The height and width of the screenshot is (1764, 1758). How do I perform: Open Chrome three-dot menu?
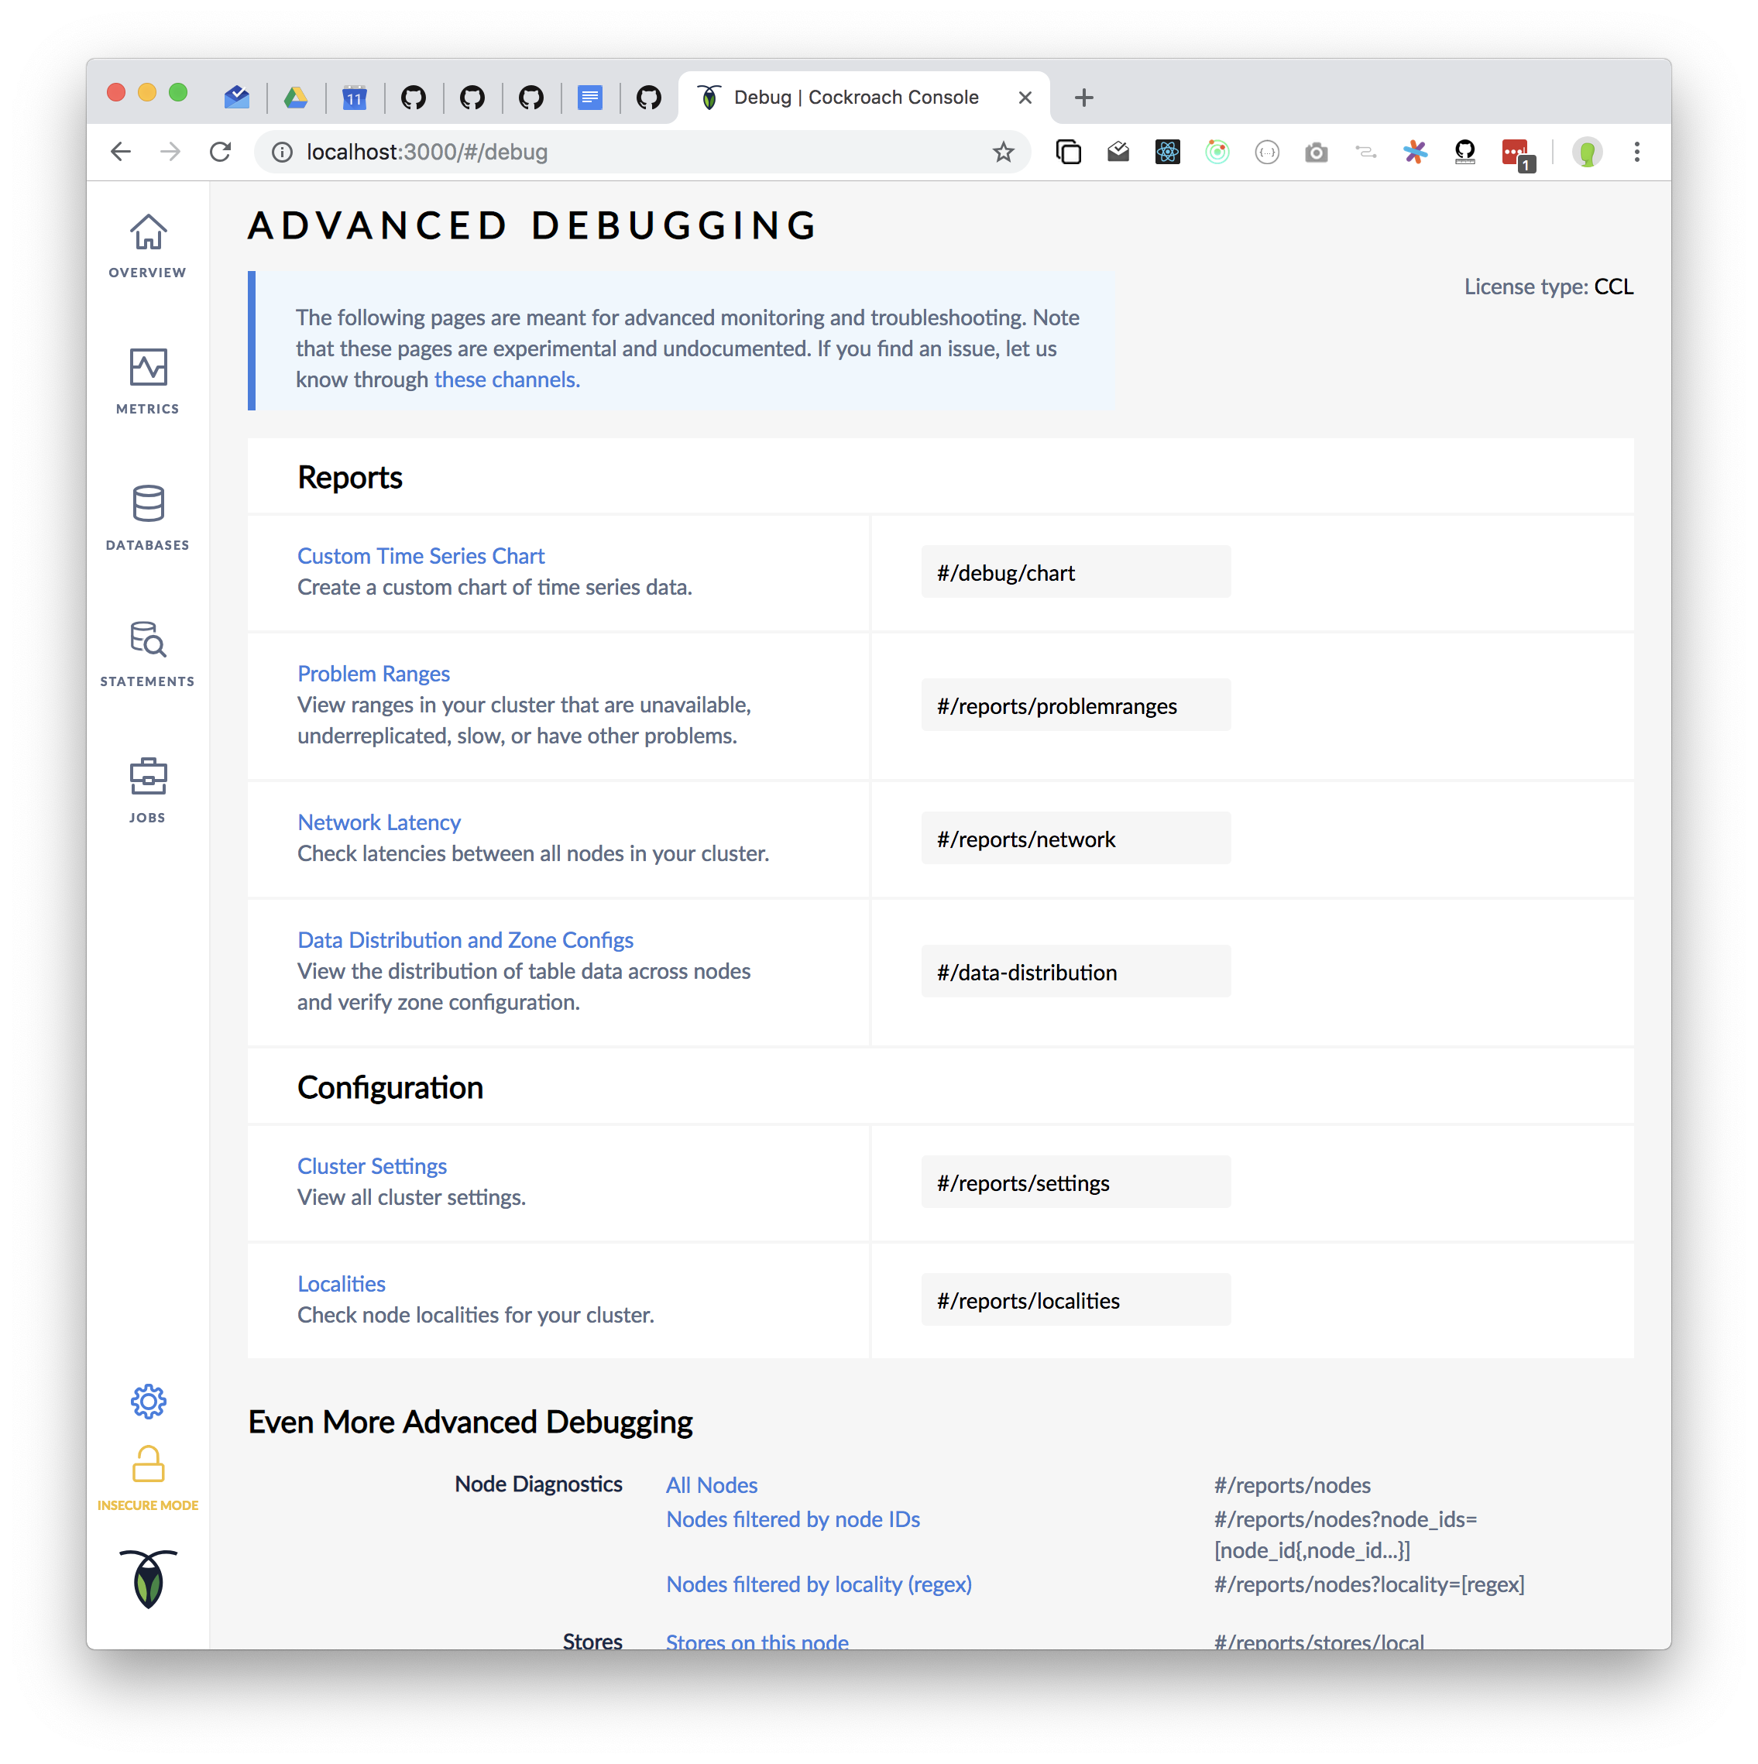1636,153
